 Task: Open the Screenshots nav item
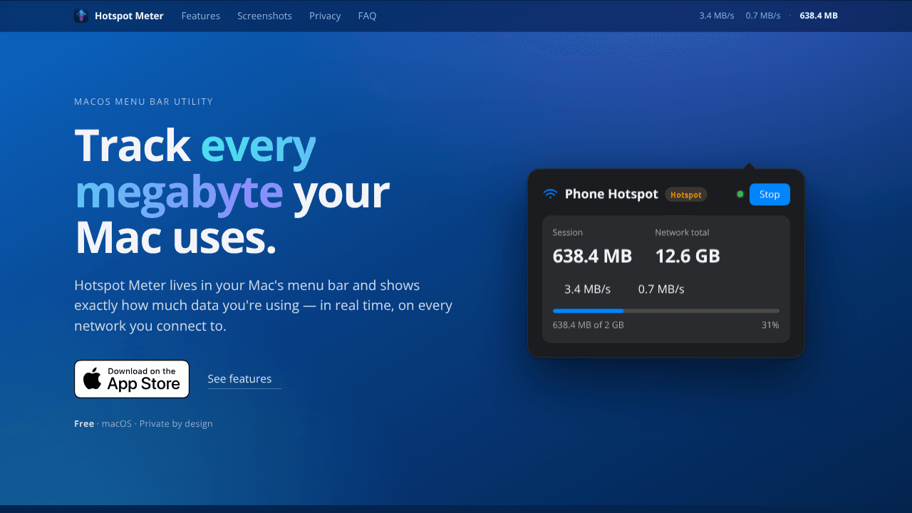click(x=264, y=16)
